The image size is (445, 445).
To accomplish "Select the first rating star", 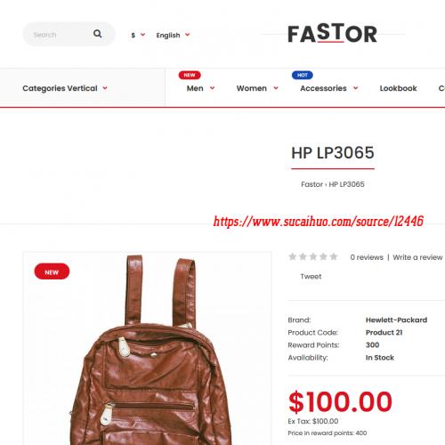I will point(293,256).
